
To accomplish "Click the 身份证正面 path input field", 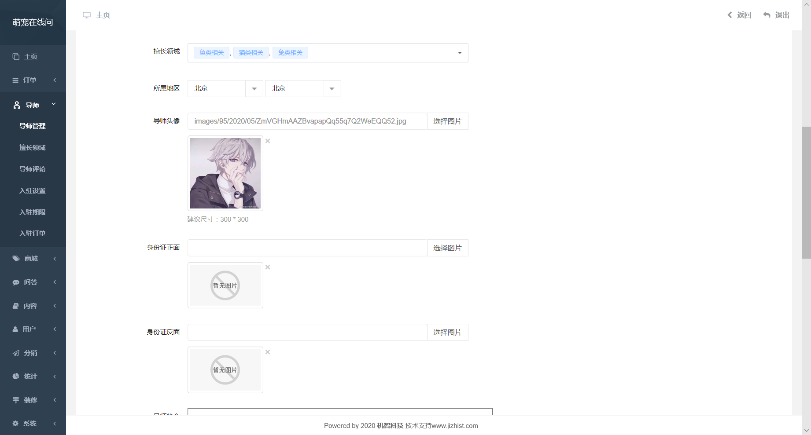I will 307,248.
